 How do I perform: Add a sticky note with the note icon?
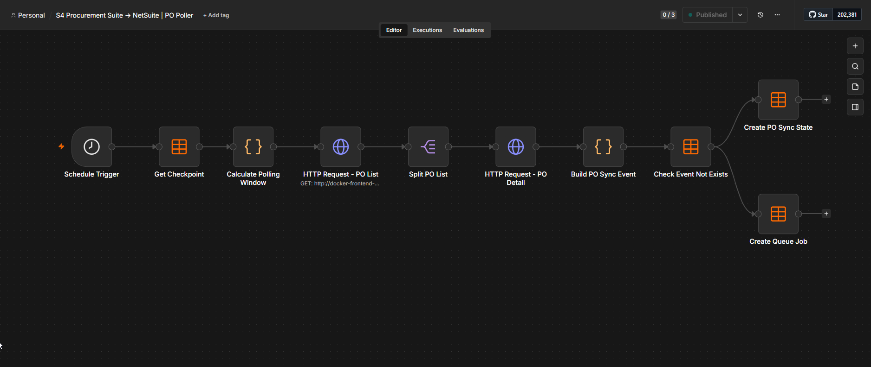click(855, 87)
